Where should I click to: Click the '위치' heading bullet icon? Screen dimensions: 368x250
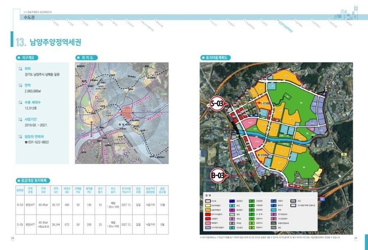[x=20, y=69]
